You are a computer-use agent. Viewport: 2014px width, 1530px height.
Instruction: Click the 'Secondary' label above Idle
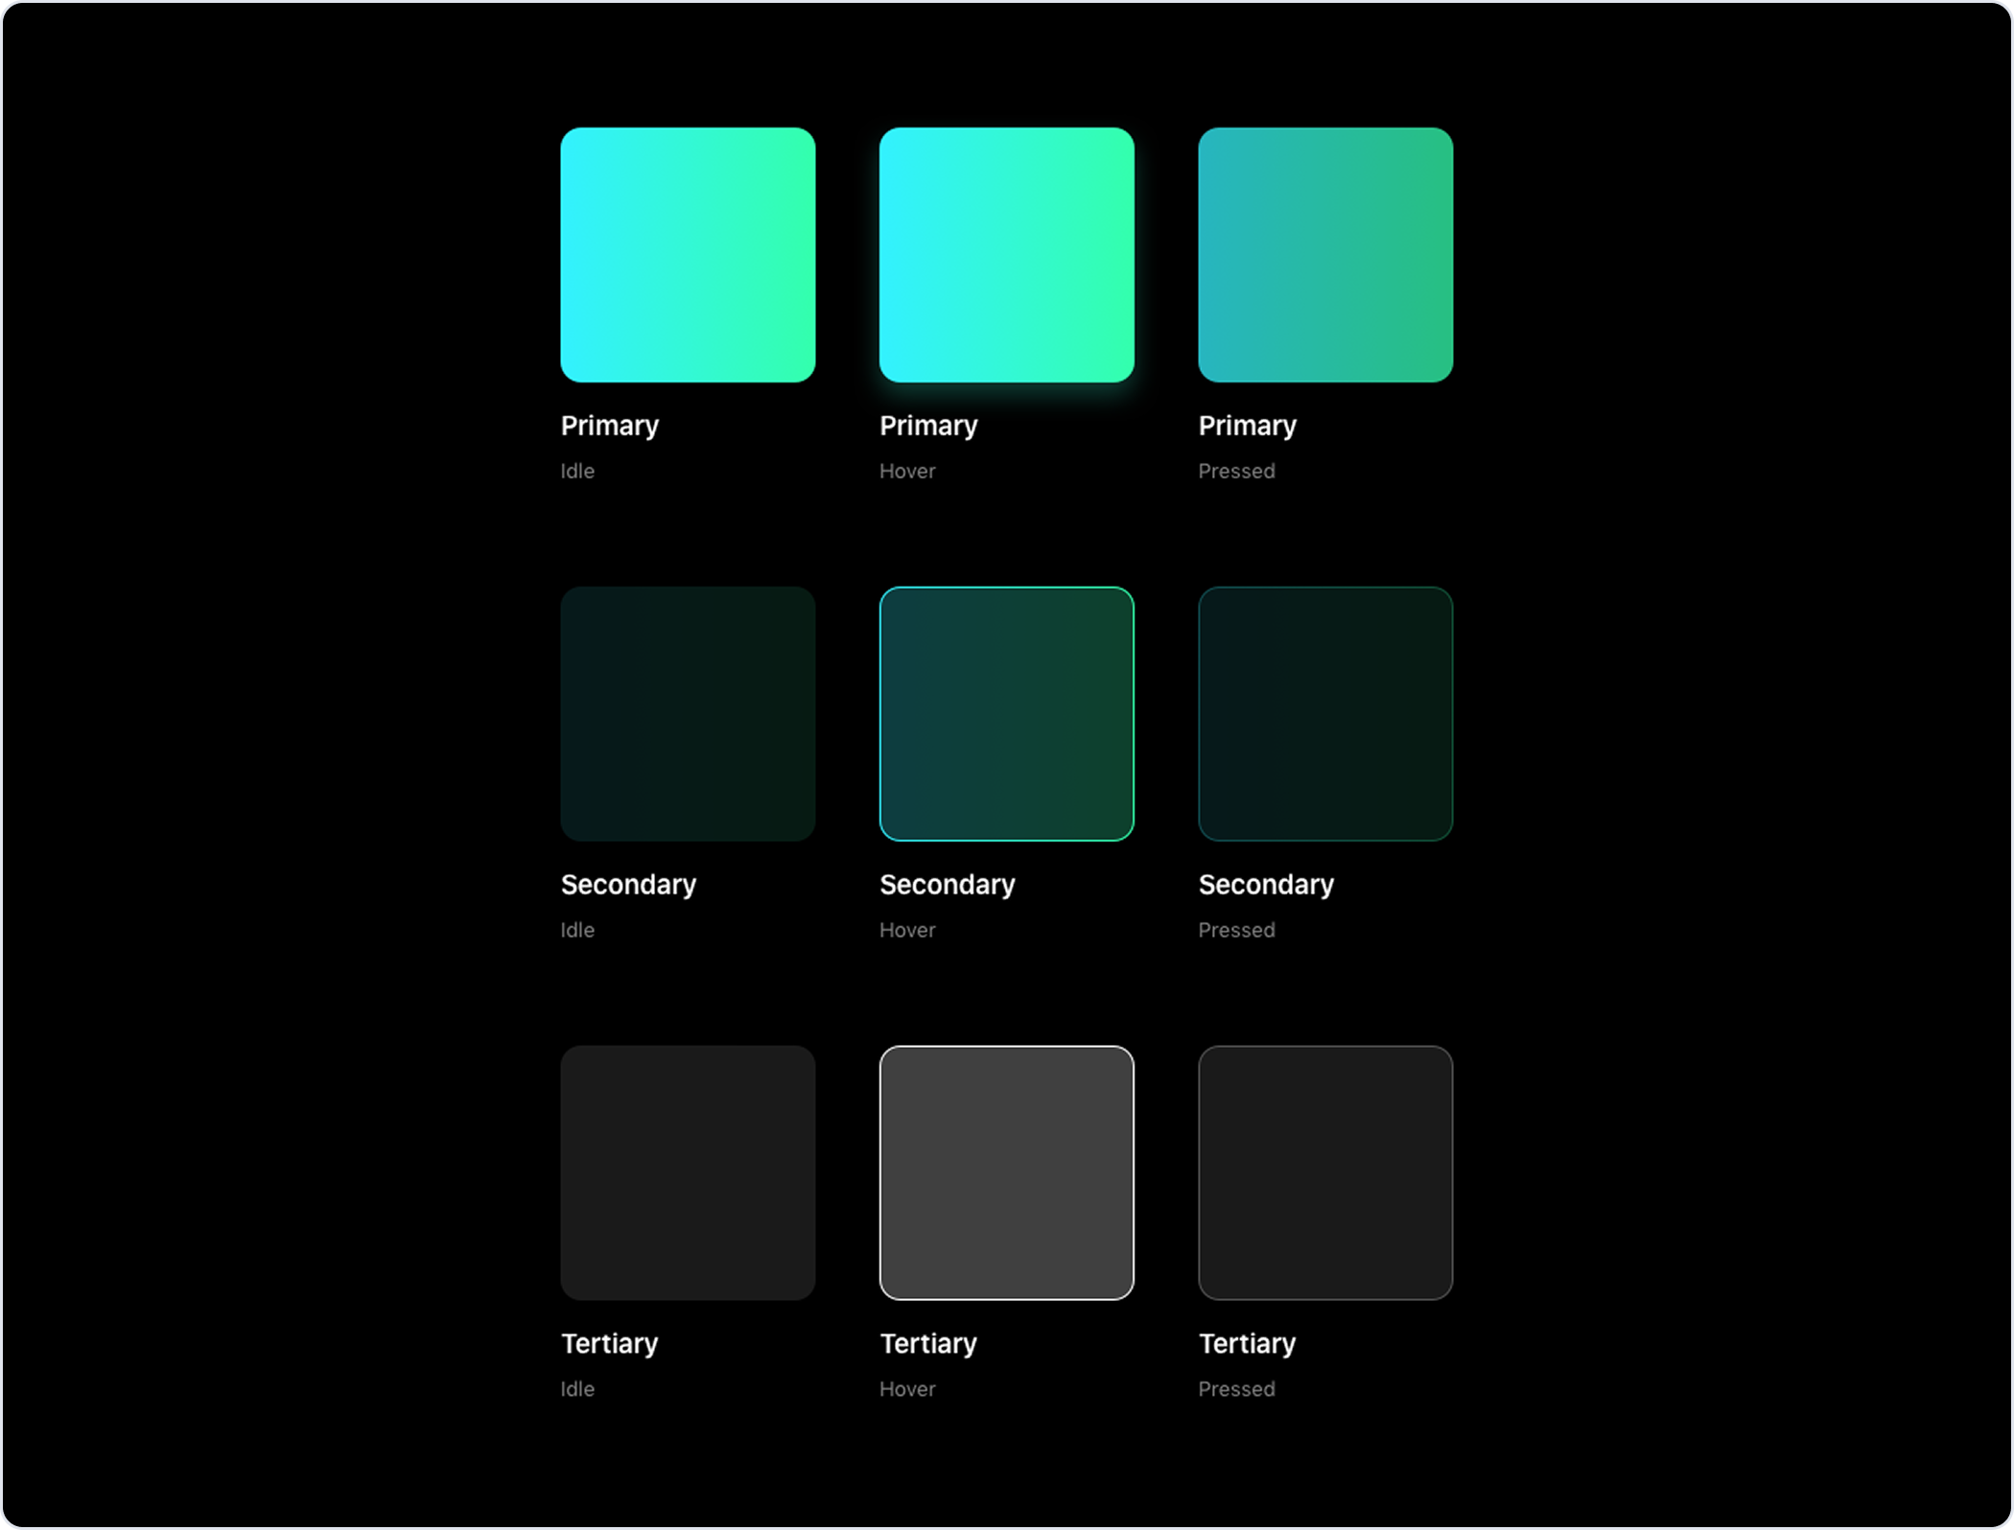(629, 885)
